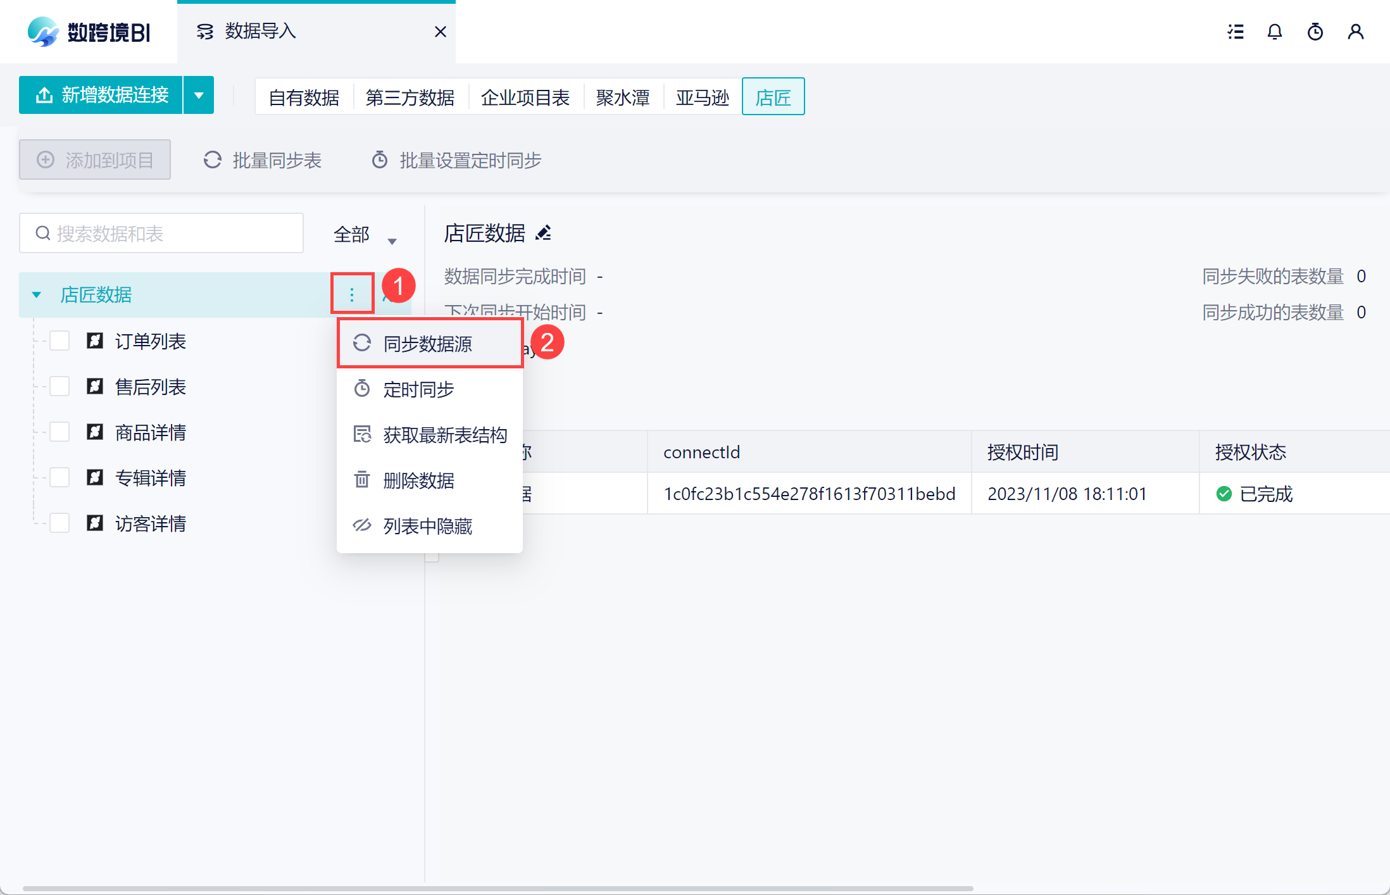1390x895 pixels.
Task: Toggle the 访客详情 checkbox
Action: point(59,523)
